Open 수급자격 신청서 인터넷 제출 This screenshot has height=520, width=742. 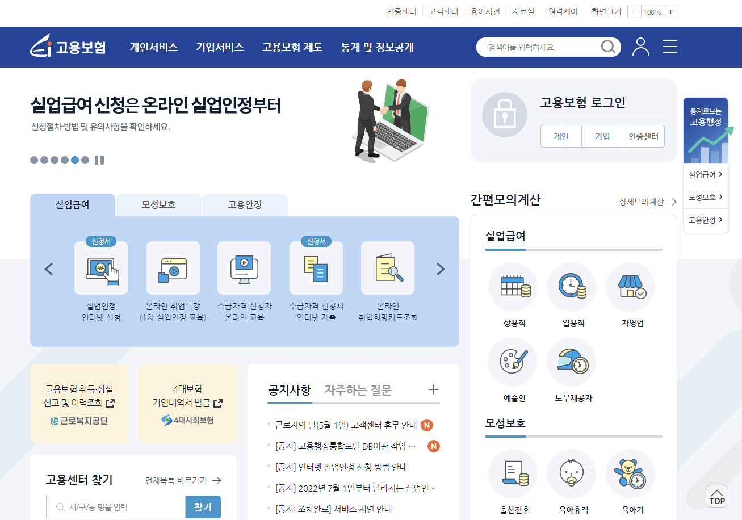click(x=316, y=268)
